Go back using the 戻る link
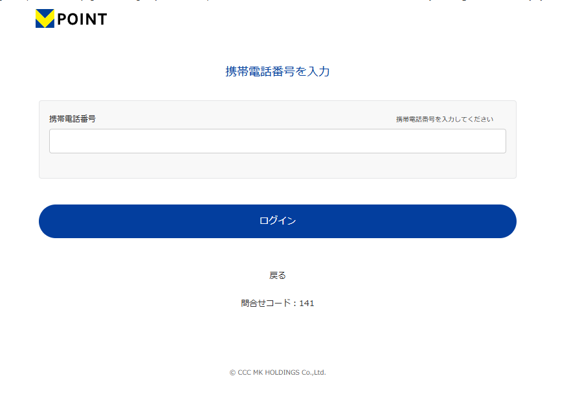569x398 pixels. pyautogui.click(x=277, y=275)
